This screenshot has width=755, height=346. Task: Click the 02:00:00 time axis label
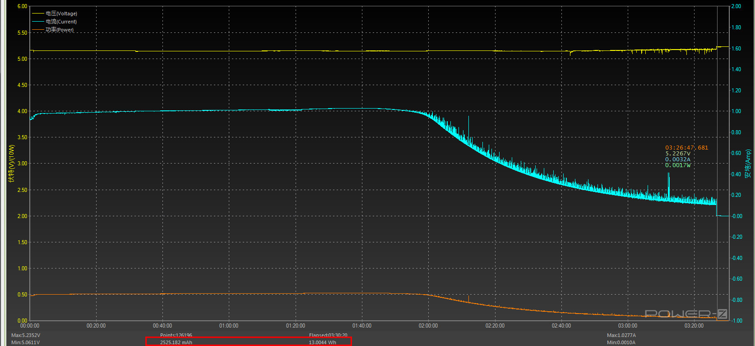tap(428, 326)
